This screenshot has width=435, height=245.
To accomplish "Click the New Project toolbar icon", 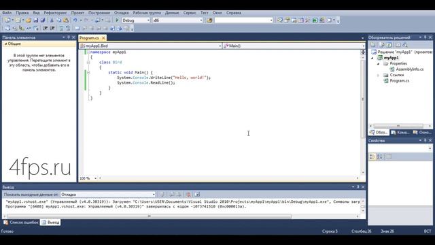I will (7, 20).
